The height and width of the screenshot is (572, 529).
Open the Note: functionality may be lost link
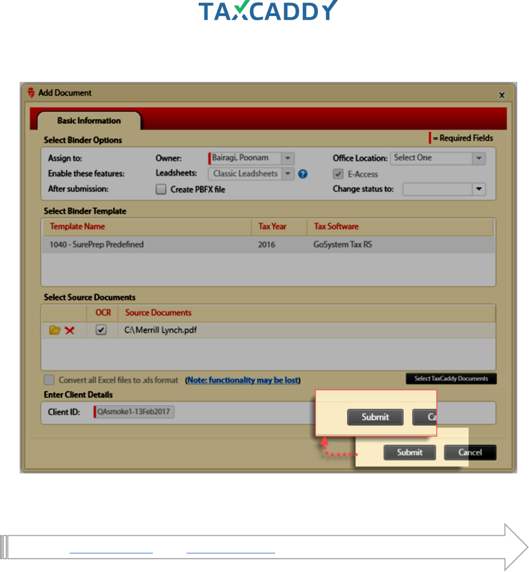(243, 380)
